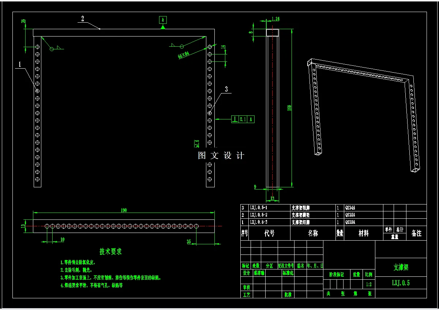This screenshot has width=439, height=310.
Task: Click the '比例' cell
Action: tap(369, 275)
